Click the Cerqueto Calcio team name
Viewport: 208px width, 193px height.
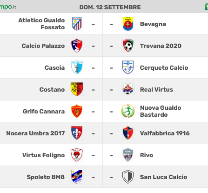(x=164, y=68)
